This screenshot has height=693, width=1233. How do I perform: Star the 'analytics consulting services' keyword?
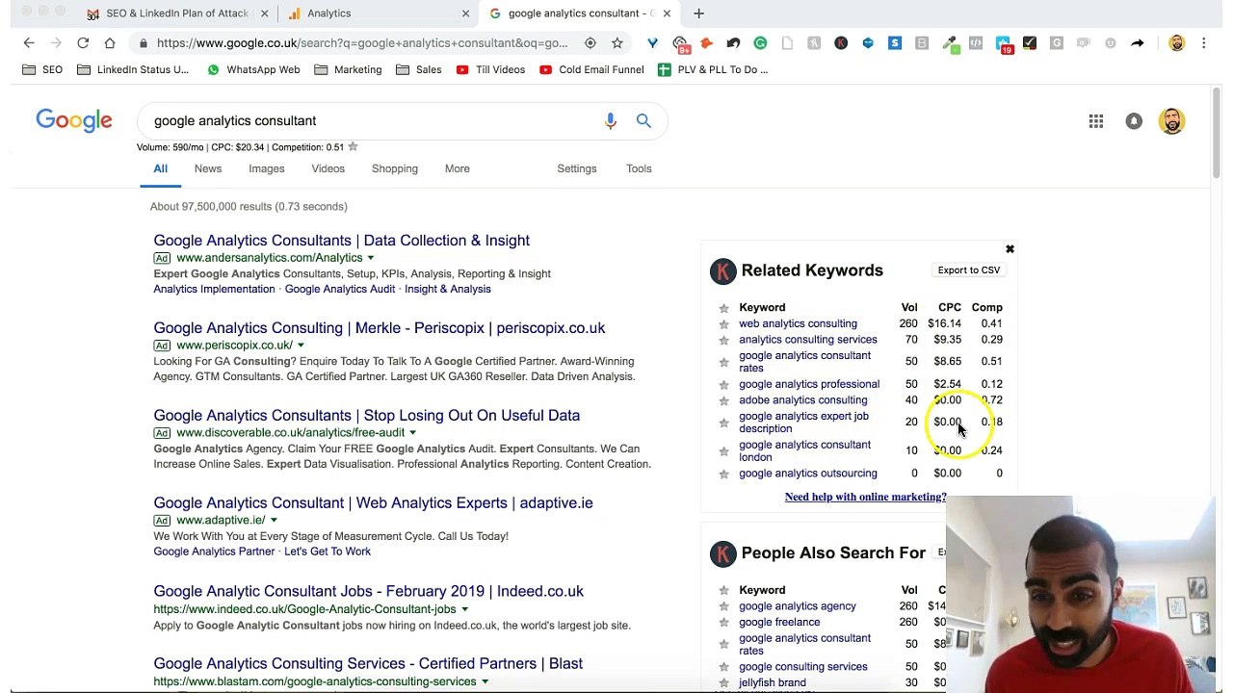point(723,340)
